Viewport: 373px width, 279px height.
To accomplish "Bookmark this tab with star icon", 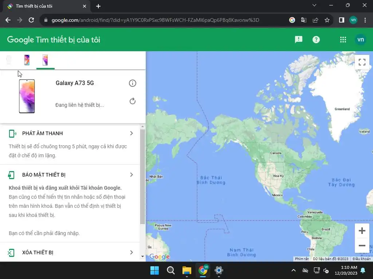I will [327, 20].
